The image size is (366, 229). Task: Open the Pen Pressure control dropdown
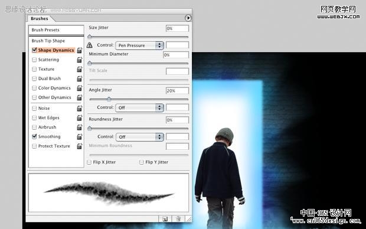click(x=139, y=45)
